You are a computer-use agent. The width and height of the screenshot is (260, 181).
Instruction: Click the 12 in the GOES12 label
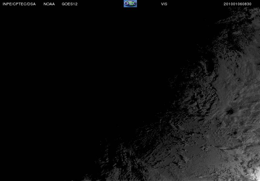(75, 4)
